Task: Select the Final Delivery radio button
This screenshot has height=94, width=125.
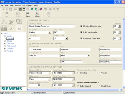Action: (99, 86)
